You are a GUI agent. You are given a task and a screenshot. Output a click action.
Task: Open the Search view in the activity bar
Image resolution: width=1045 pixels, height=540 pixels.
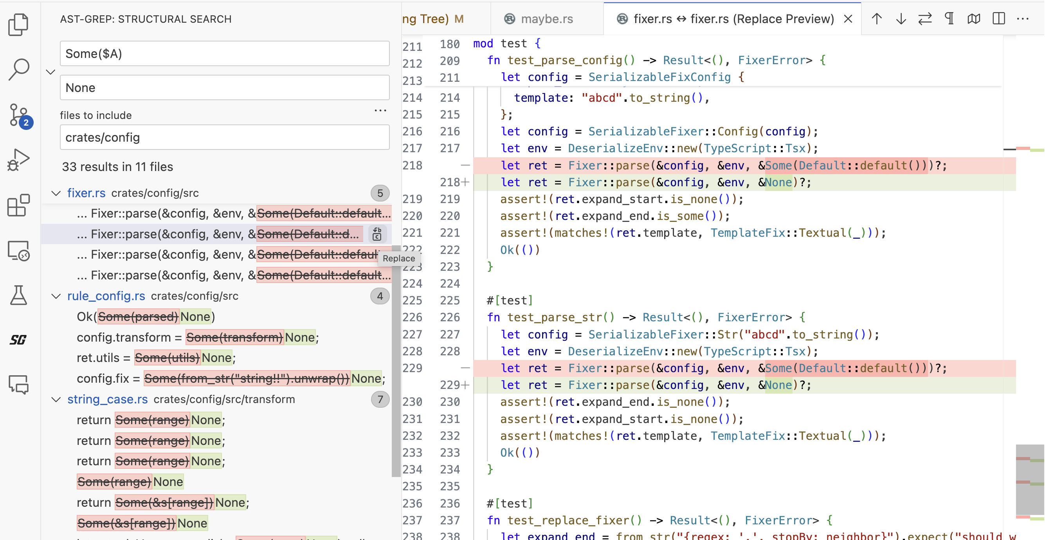(x=18, y=69)
